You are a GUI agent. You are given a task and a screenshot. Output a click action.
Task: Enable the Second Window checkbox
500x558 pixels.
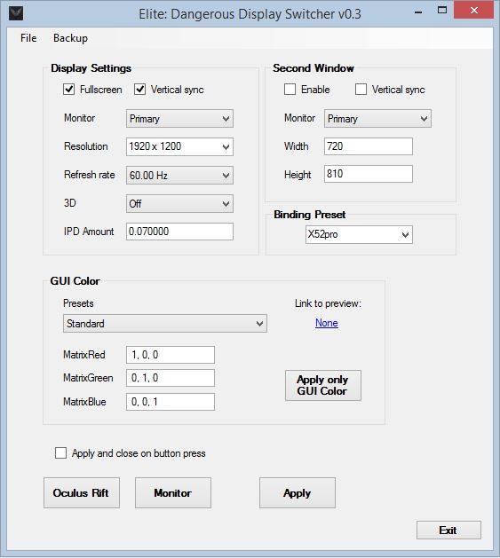click(x=290, y=90)
